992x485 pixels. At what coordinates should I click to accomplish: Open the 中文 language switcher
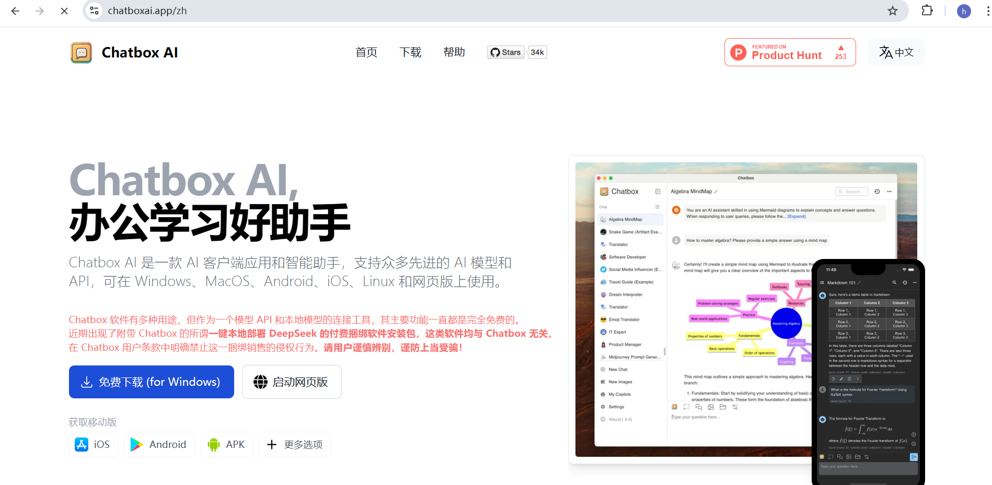896,52
